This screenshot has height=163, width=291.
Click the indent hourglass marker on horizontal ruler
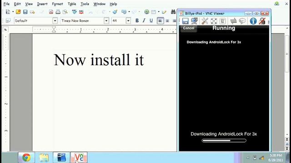click(54, 29)
